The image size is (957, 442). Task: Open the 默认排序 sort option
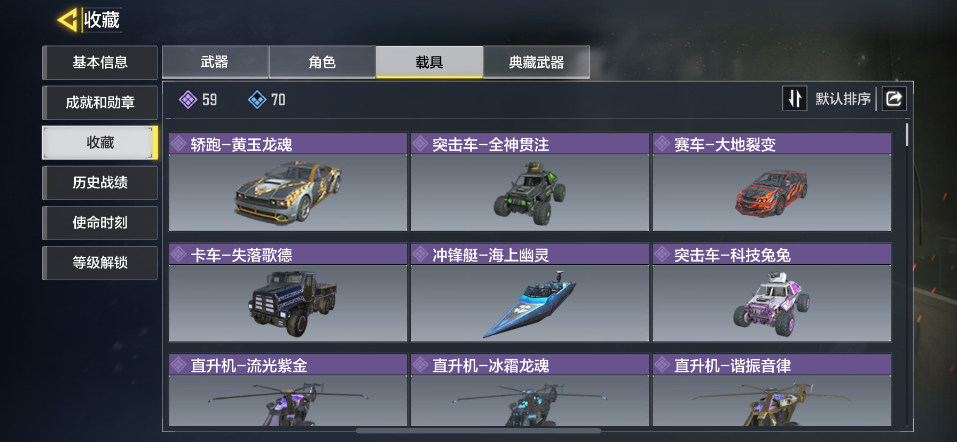(843, 99)
